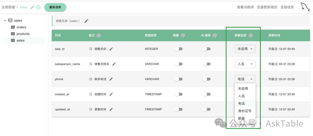Click the MySQL dolphin logo icon
This screenshot has width=313, height=136.
(305, 7)
